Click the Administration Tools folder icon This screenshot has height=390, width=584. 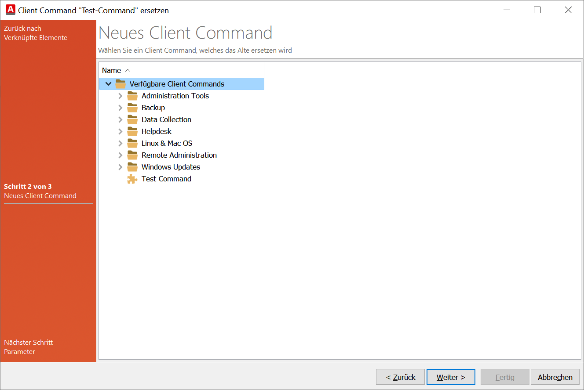click(x=132, y=95)
